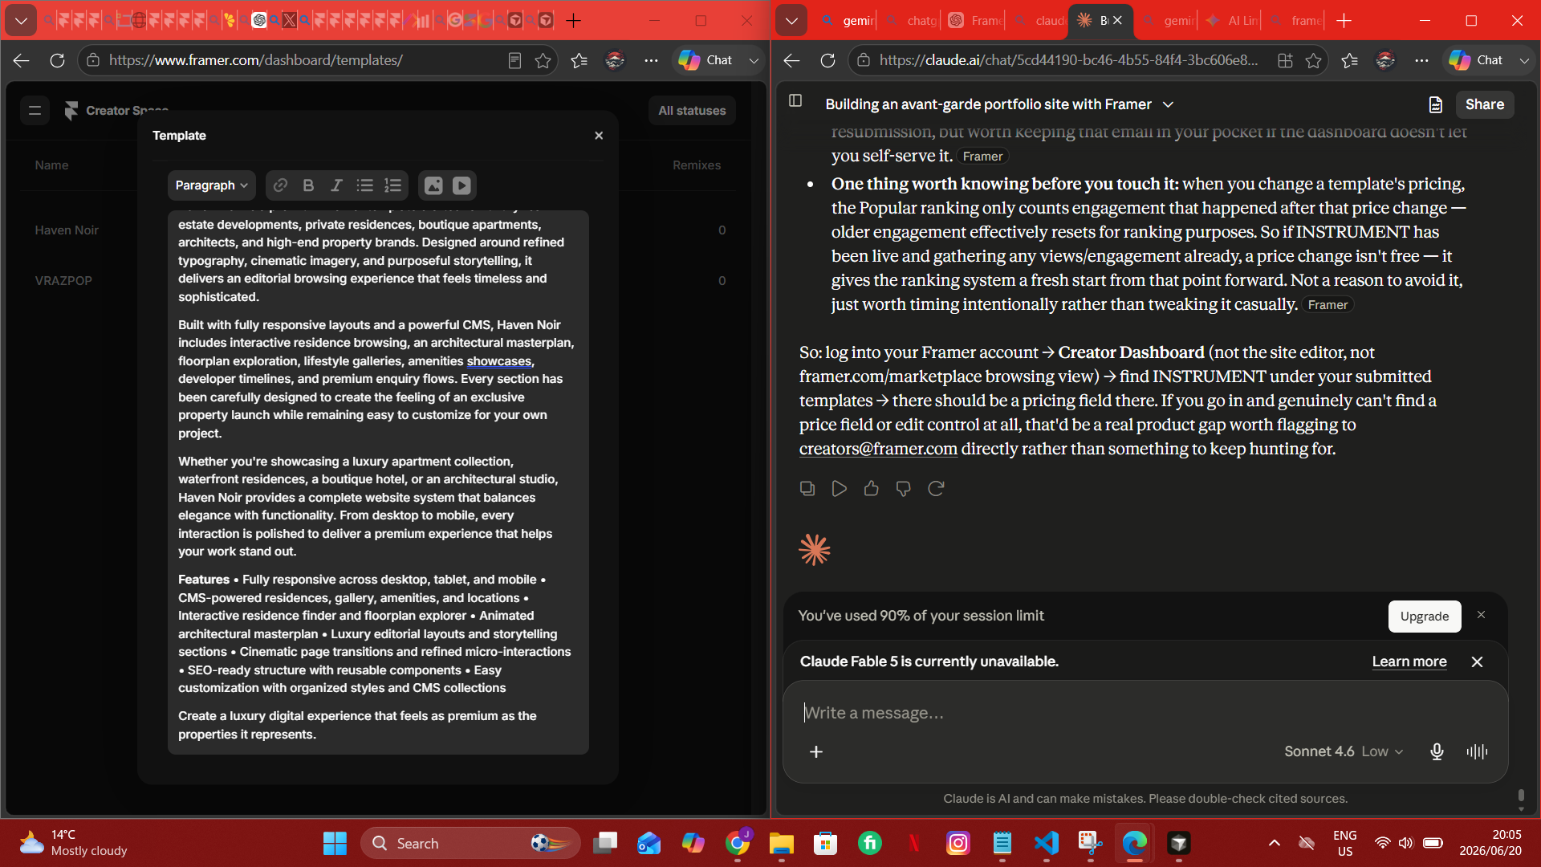
Task: Give the response a thumbs down
Action: click(x=904, y=488)
